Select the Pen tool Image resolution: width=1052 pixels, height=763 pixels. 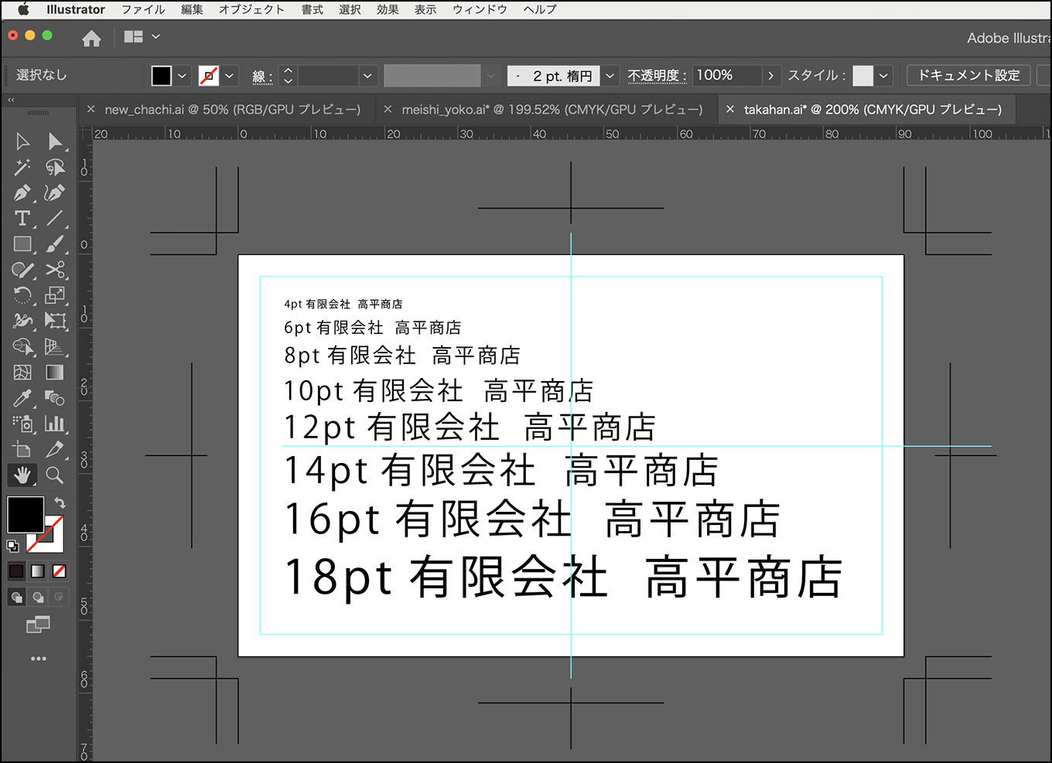[x=22, y=192]
